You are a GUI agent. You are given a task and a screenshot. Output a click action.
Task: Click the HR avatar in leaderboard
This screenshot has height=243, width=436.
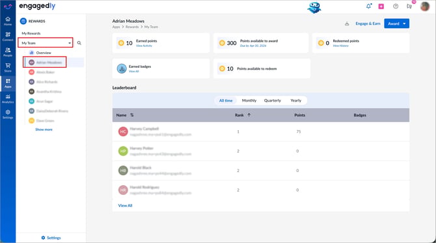pos(123,190)
